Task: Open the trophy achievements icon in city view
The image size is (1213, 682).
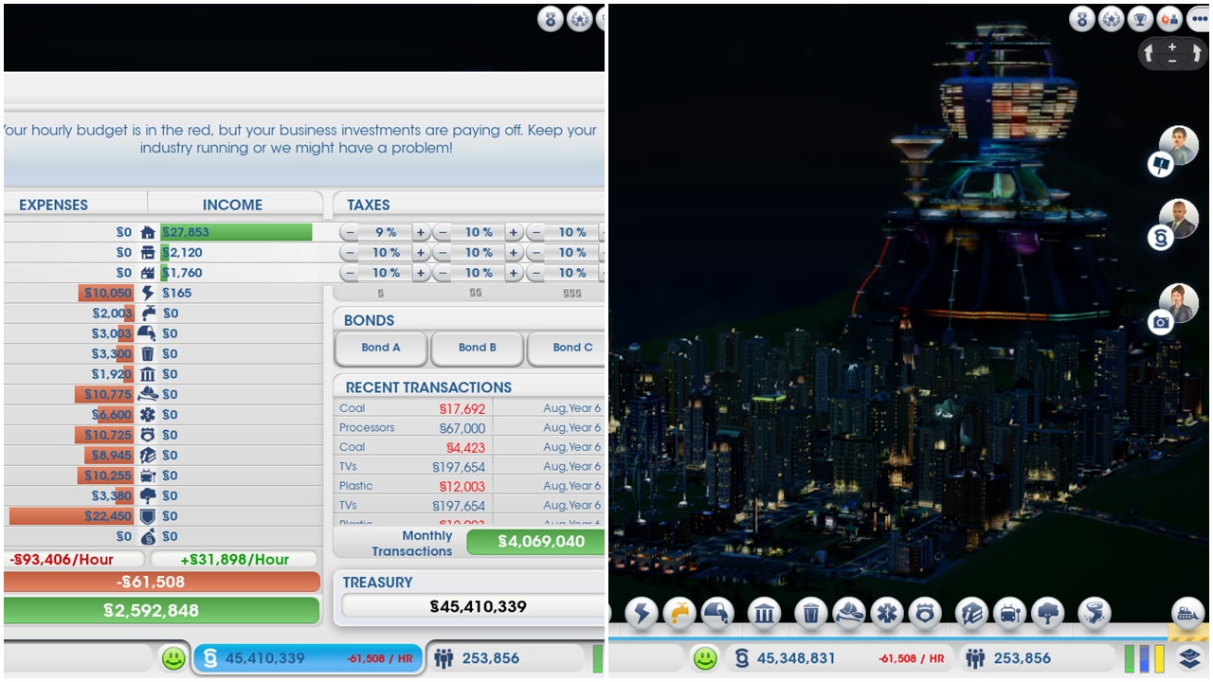Action: [x=1142, y=18]
